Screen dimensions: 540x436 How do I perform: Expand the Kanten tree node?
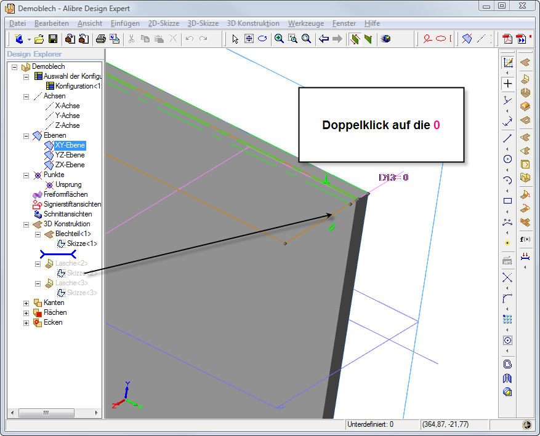pyautogui.click(x=26, y=303)
